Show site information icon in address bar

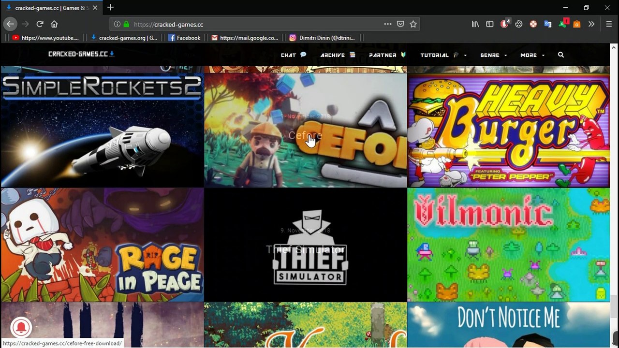click(117, 24)
